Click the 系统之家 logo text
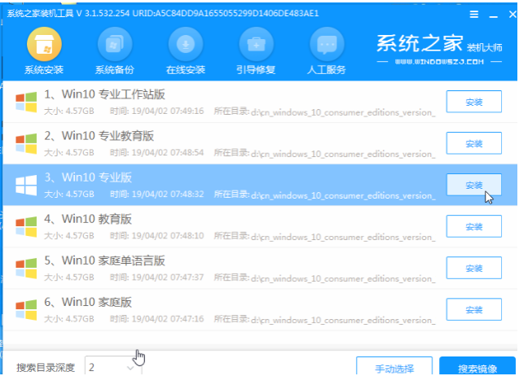 click(x=420, y=43)
